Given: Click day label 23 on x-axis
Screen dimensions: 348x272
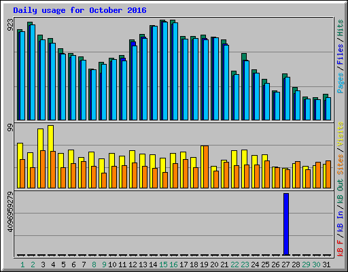Looking at the screenshot, I should pos(245,265).
